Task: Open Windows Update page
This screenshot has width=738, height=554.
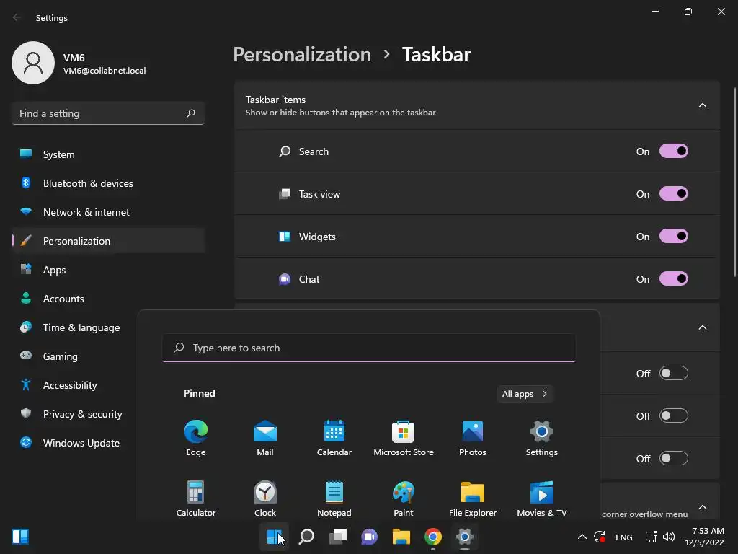Action: tap(75, 443)
